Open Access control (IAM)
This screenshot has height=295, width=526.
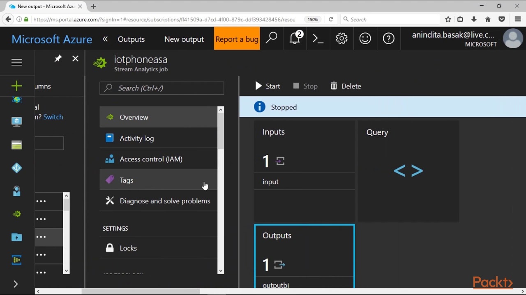pos(158,159)
